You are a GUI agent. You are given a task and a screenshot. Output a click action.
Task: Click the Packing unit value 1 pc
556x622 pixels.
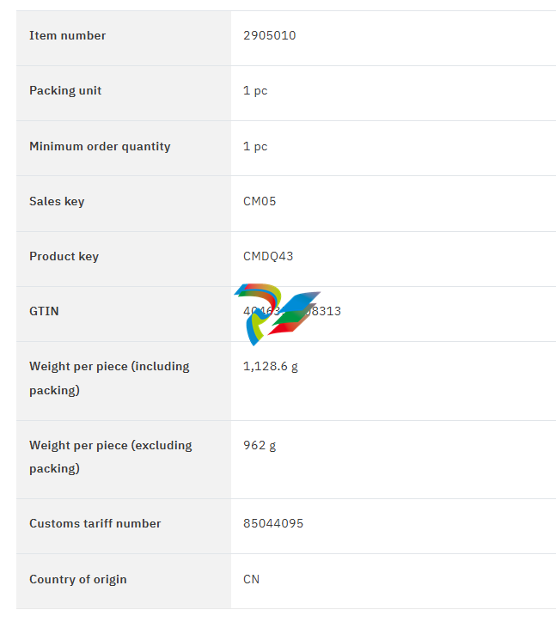click(255, 90)
